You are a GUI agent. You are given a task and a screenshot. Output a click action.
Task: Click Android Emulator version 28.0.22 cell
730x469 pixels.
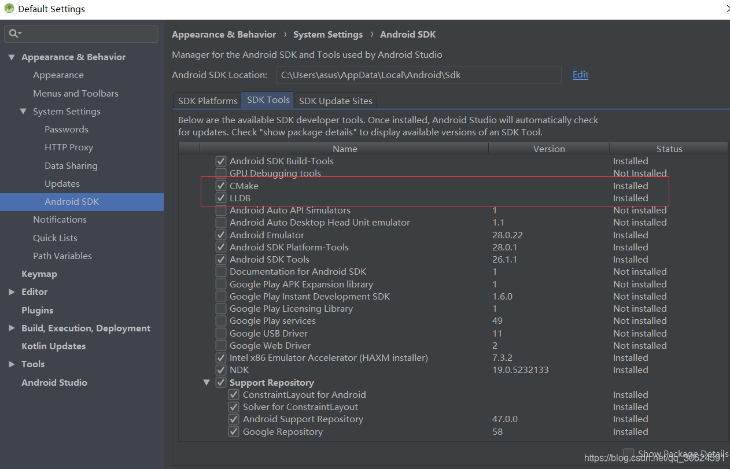[x=507, y=235]
